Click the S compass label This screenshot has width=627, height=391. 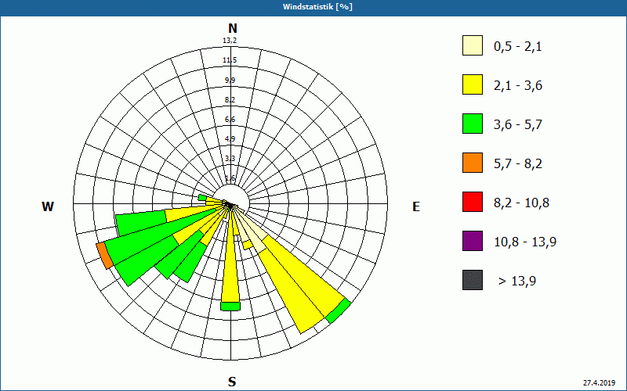[x=232, y=382]
